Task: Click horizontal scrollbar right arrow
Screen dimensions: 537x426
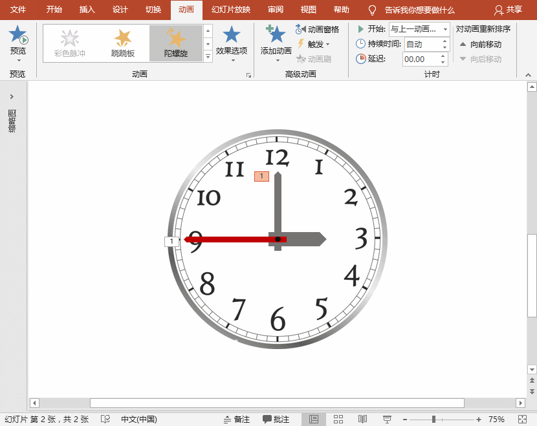Action: (x=520, y=403)
